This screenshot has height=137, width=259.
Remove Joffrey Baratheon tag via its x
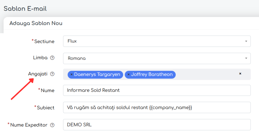[x=128, y=75]
